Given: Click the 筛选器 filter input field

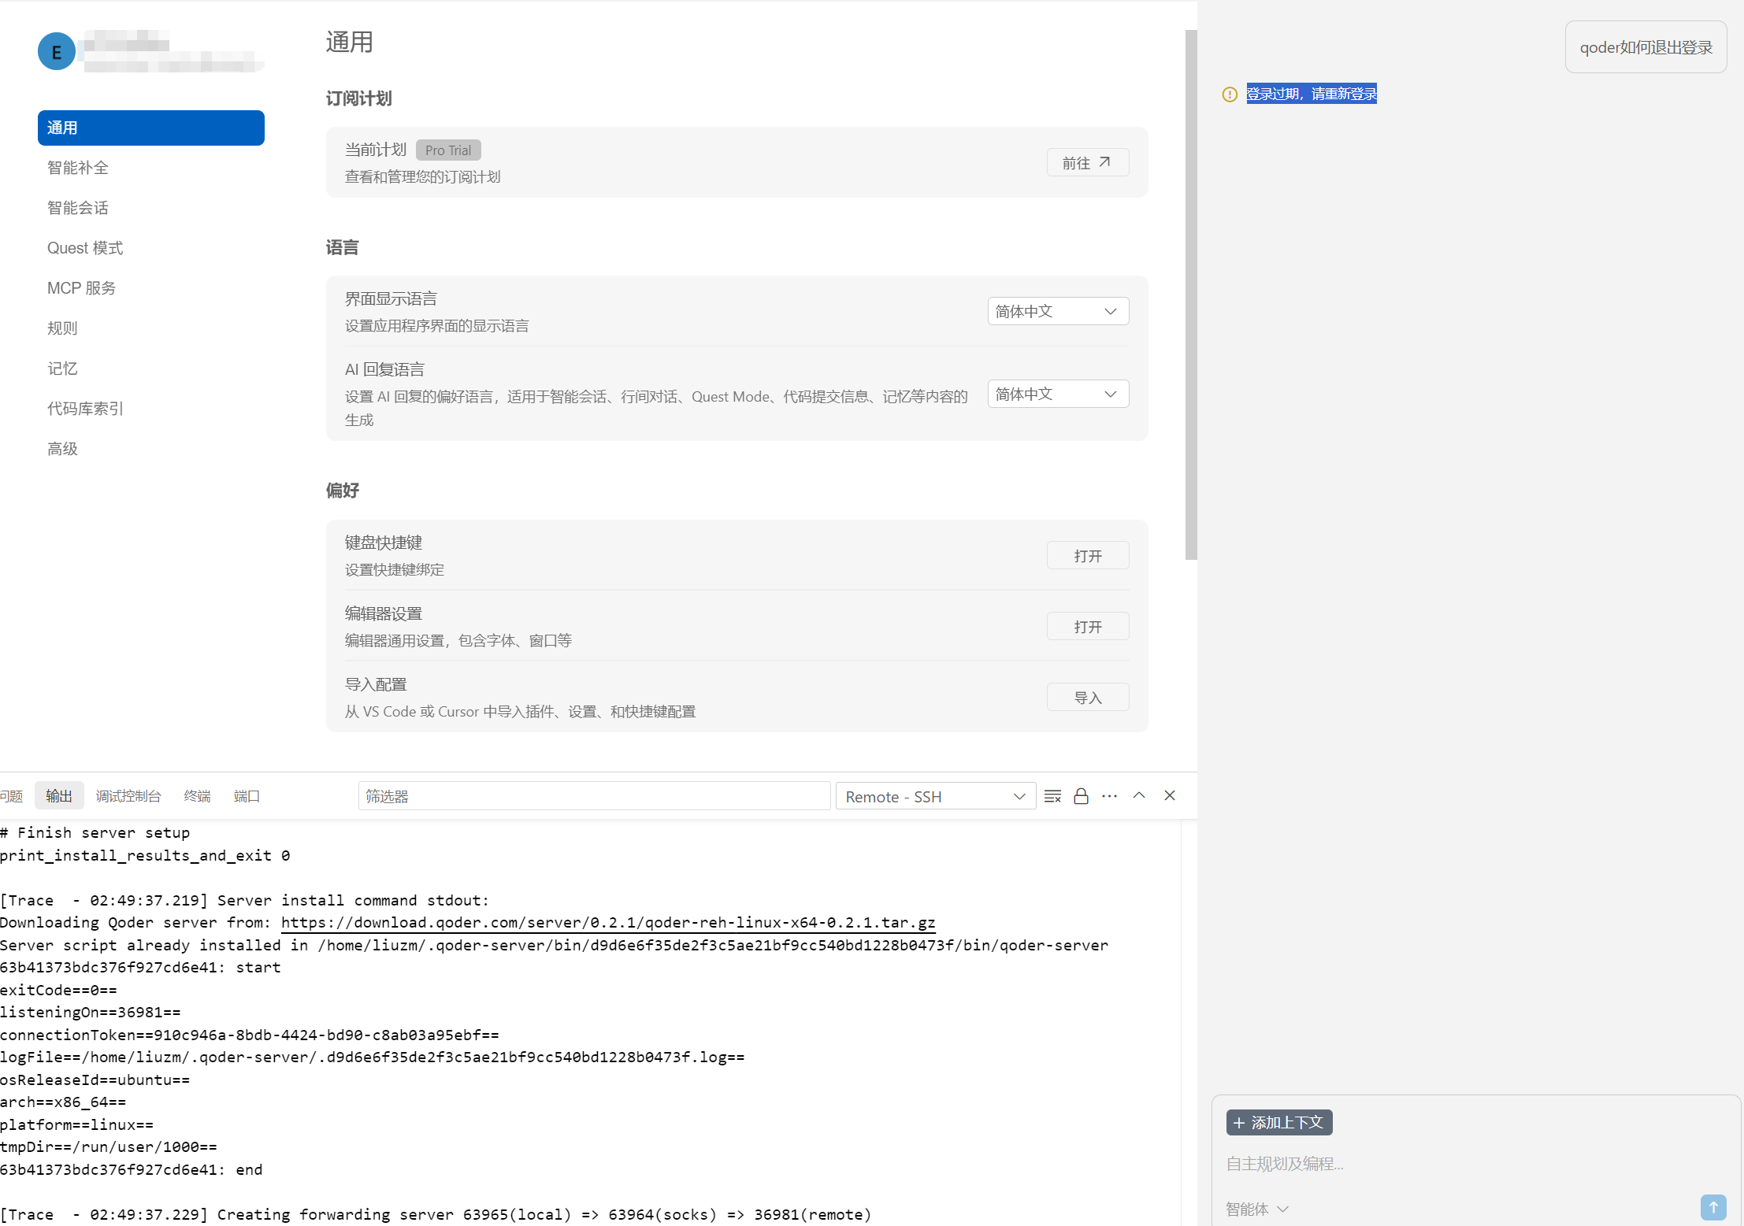Looking at the screenshot, I should [594, 796].
